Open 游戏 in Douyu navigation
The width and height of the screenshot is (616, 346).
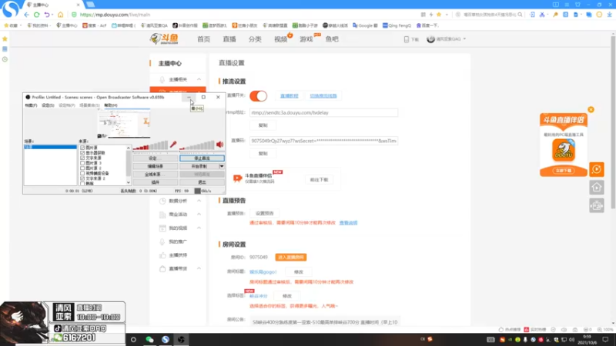click(306, 39)
